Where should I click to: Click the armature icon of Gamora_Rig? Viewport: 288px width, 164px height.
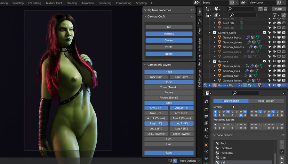pos(214,85)
